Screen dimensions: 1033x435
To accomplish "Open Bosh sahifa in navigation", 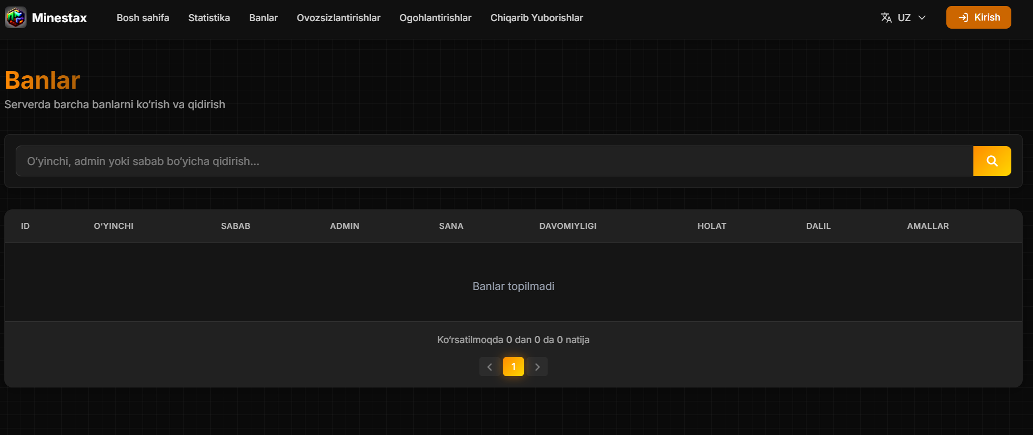I will coord(143,18).
